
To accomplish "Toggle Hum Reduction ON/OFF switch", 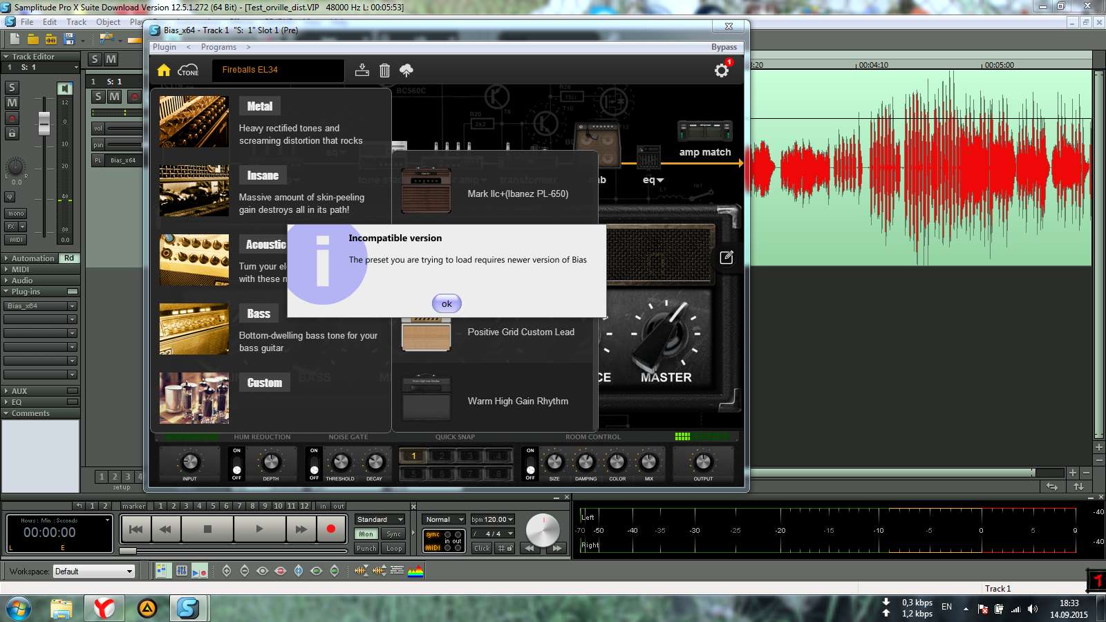I will 236,464.
